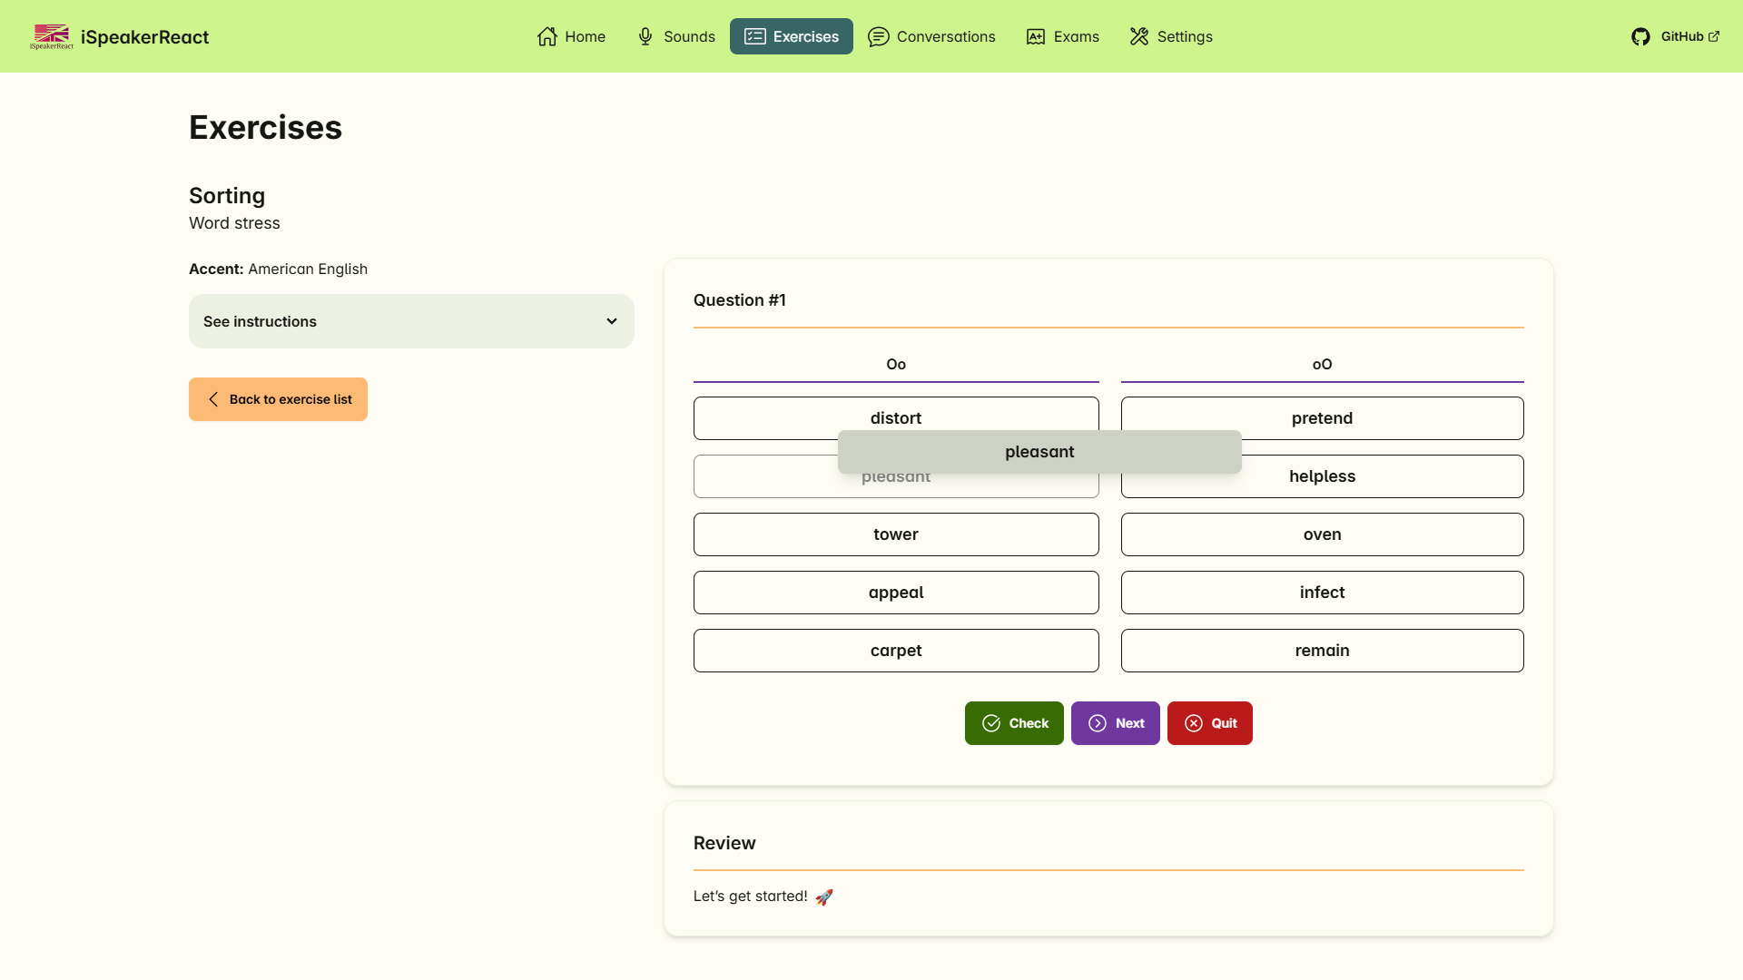Click the iSpeakerReact flag logo
This screenshot has width=1743, height=980.
click(x=52, y=36)
